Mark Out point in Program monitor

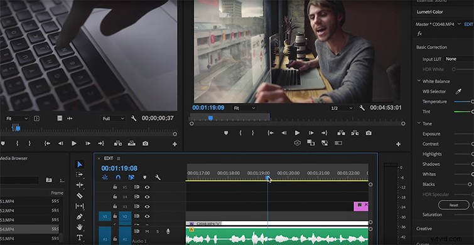click(253, 133)
